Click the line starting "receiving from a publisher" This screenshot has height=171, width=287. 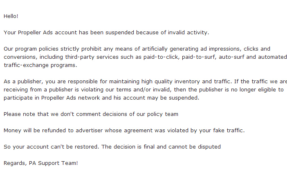coord(143,90)
